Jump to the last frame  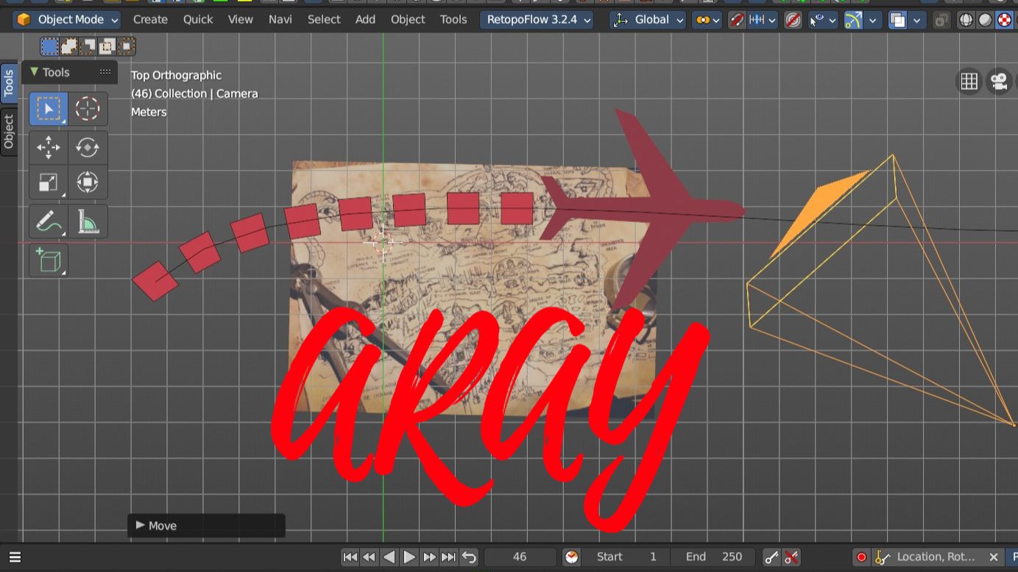[x=448, y=557]
